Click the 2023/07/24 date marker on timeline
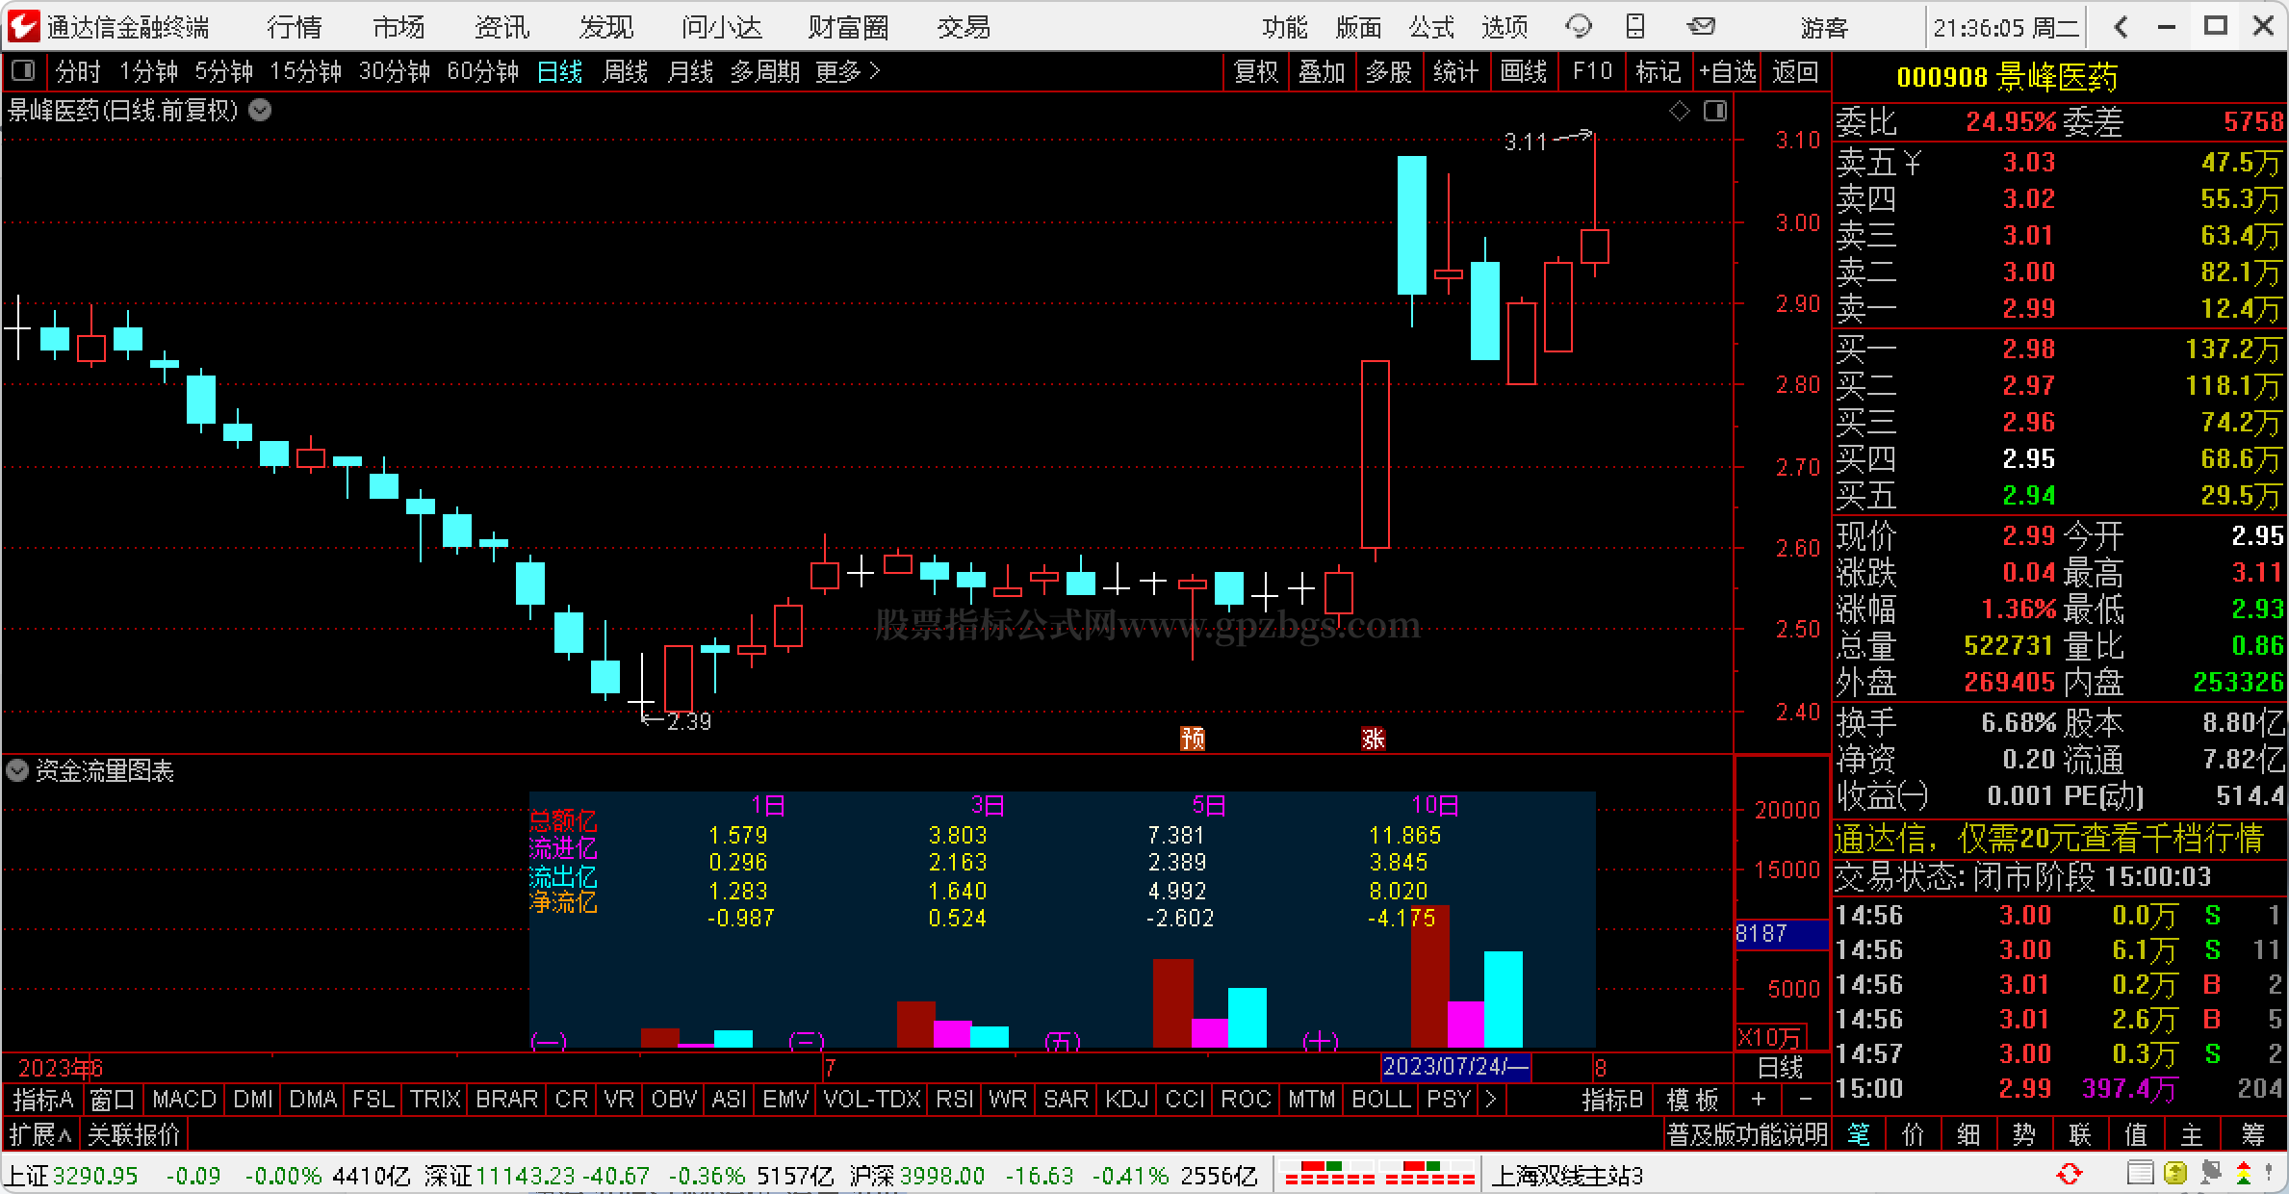Screen dimensions: 2289x1194 click(x=1455, y=1067)
